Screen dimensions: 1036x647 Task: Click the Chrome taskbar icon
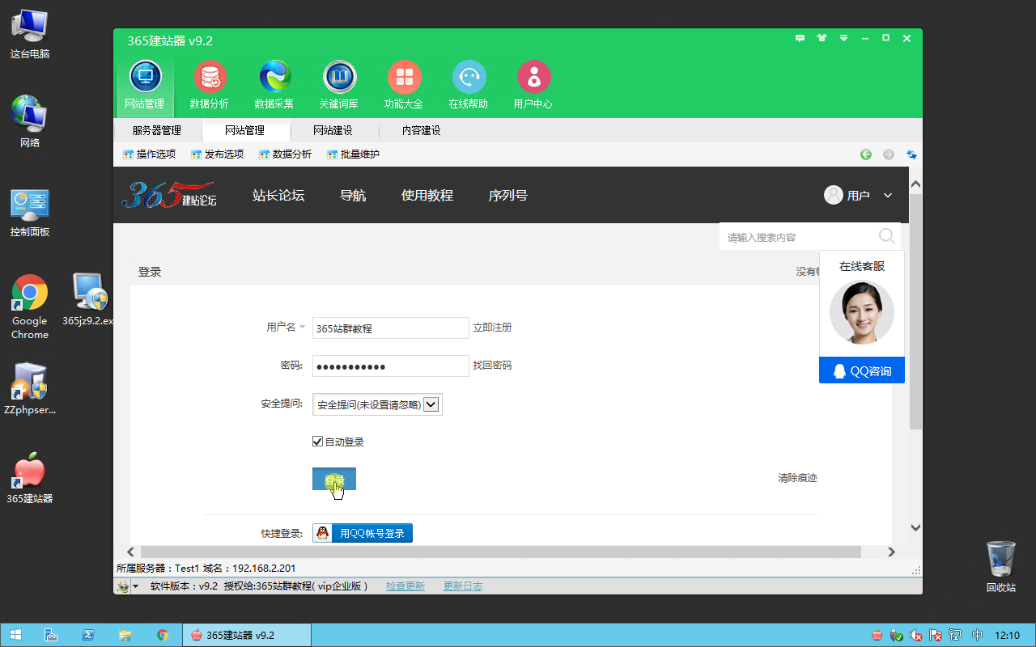pos(163,635)
